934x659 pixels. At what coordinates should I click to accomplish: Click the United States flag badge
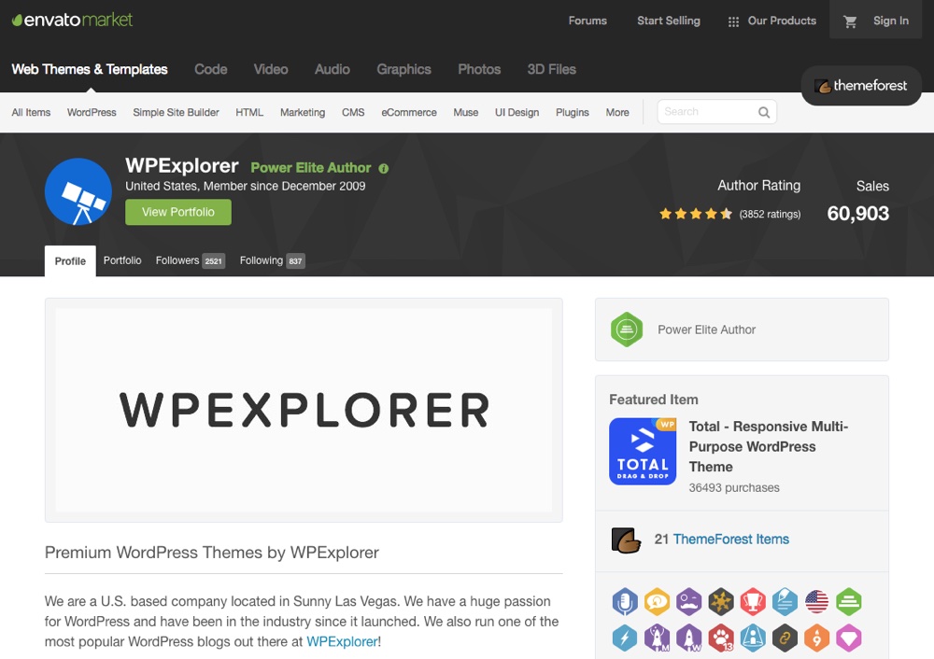[816, 601]
